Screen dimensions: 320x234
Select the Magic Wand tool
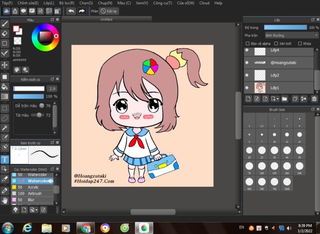(x=5, y=128)
